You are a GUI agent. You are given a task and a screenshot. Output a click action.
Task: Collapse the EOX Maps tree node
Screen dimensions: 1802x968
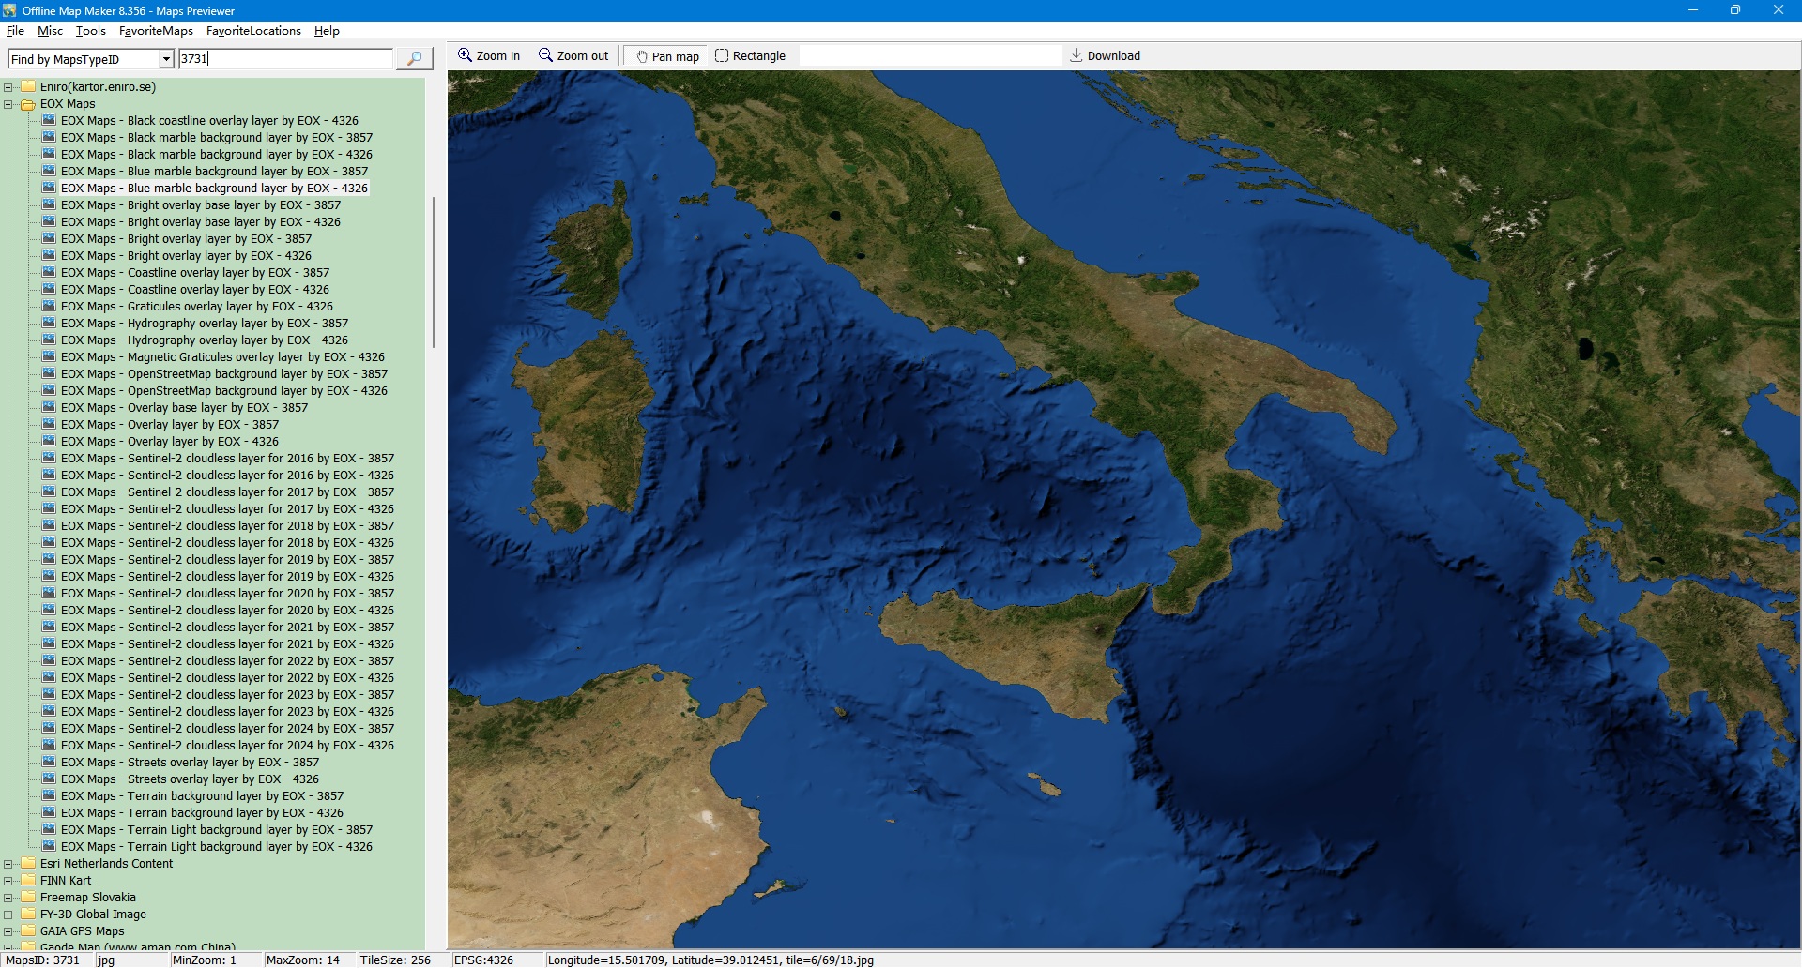(8, 104)
